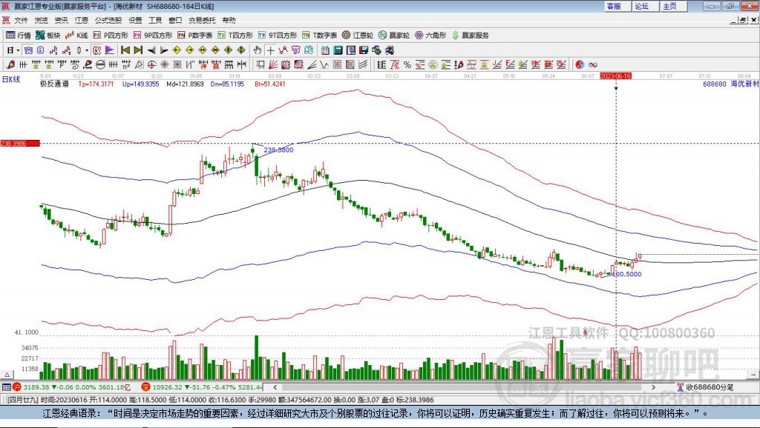Viewport: 760px width, 428px height.
Task: Click the 客服 button in title bar
Action: [617, 6]
